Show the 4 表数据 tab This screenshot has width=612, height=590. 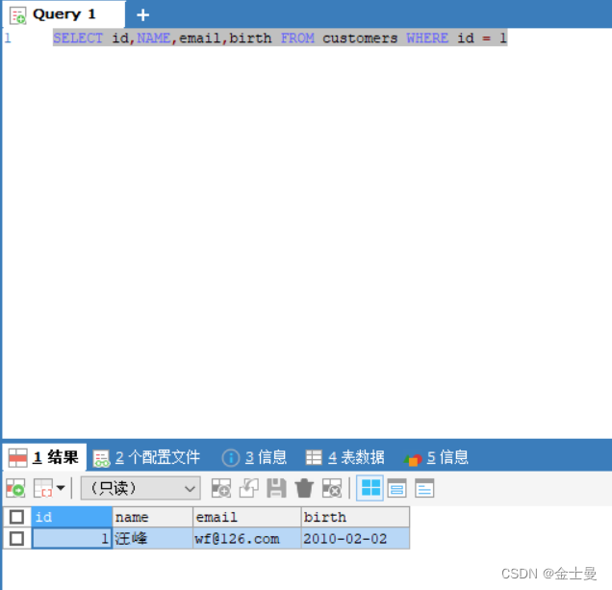345,457
